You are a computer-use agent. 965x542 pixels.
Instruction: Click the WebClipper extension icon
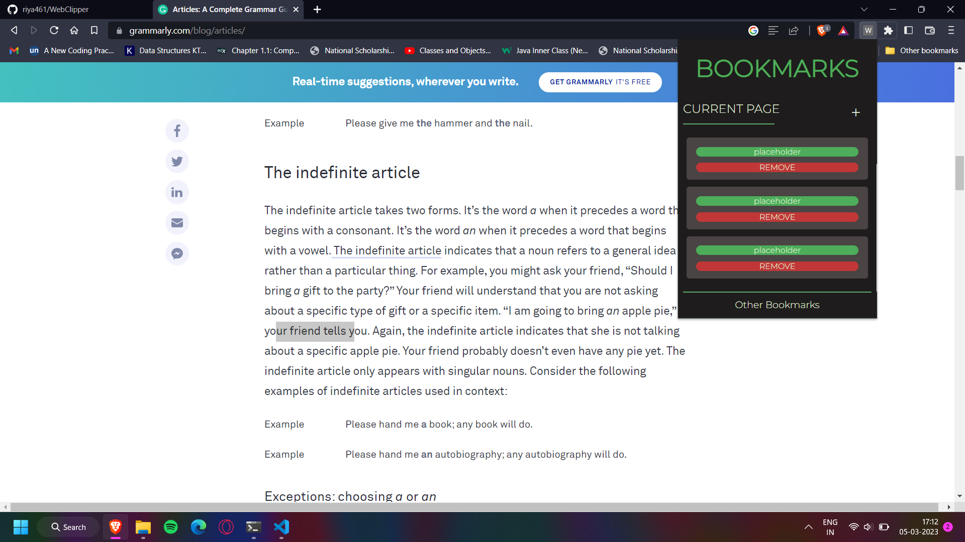pos(868,31)
